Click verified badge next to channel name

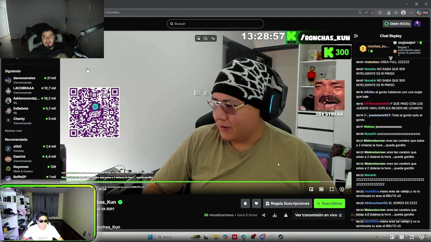[x=120, y=202]
